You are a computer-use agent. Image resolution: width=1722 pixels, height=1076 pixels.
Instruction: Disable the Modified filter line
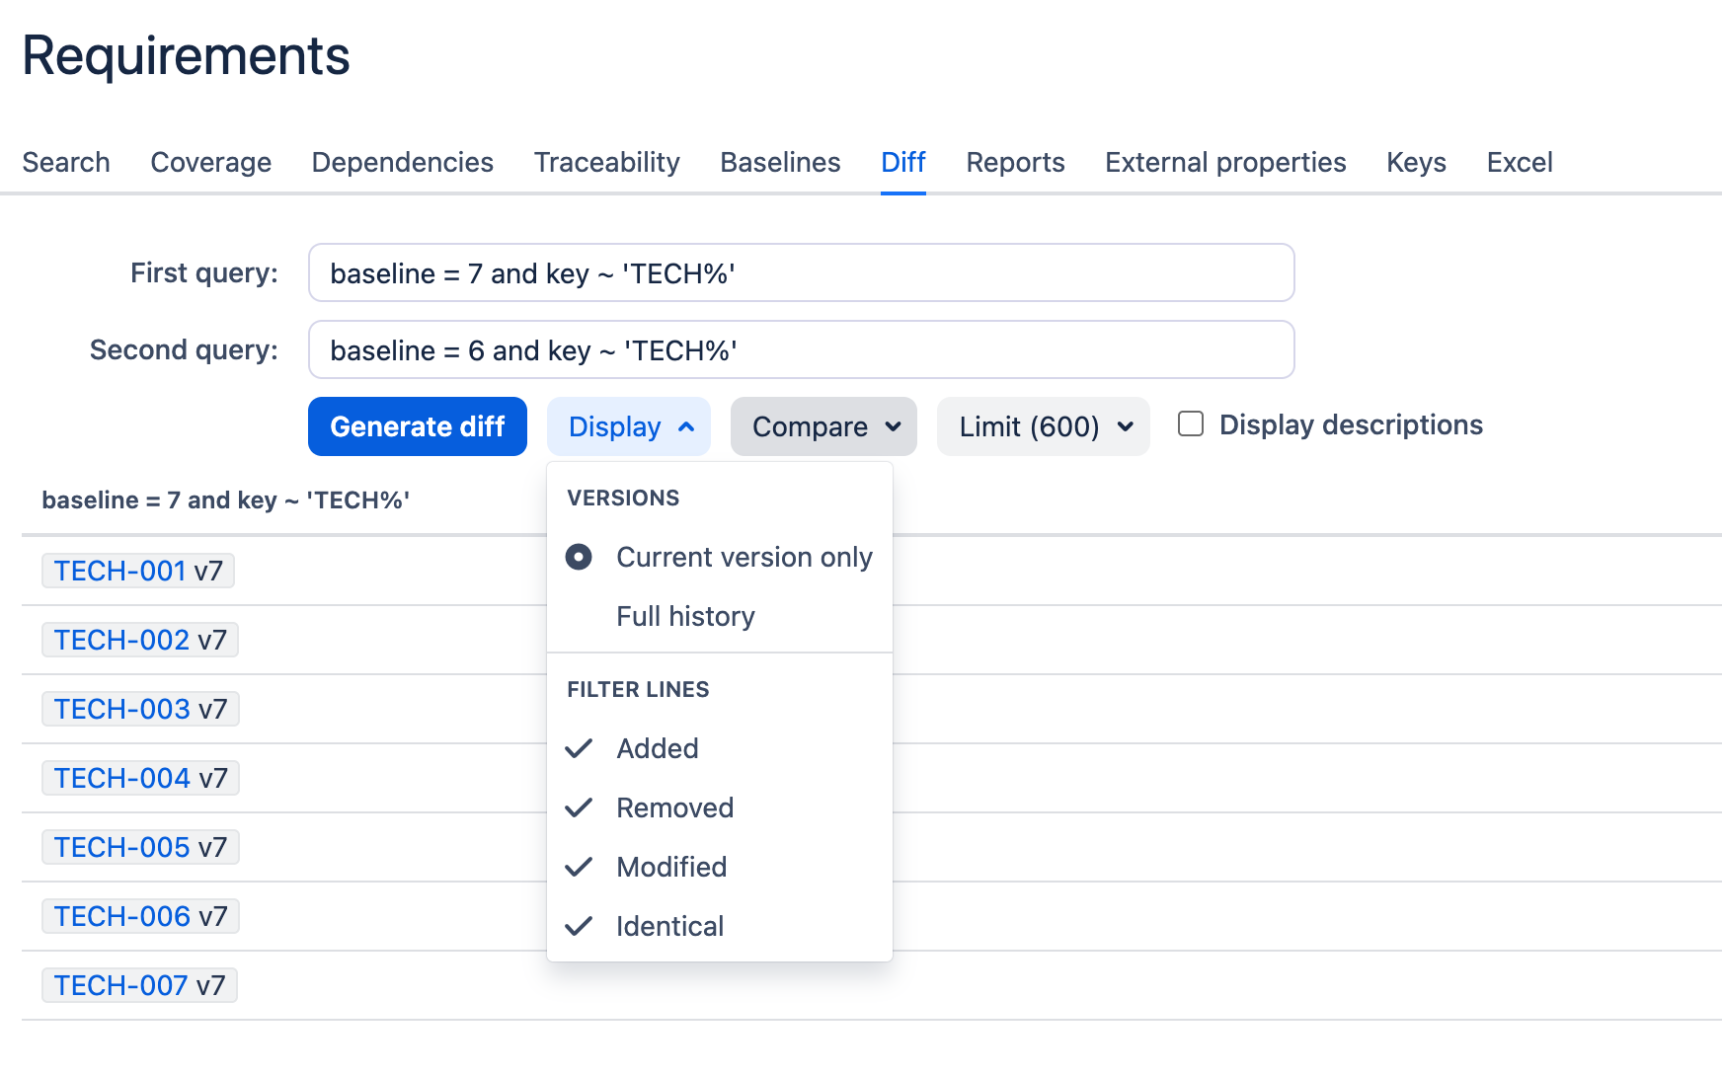[671, 868]
